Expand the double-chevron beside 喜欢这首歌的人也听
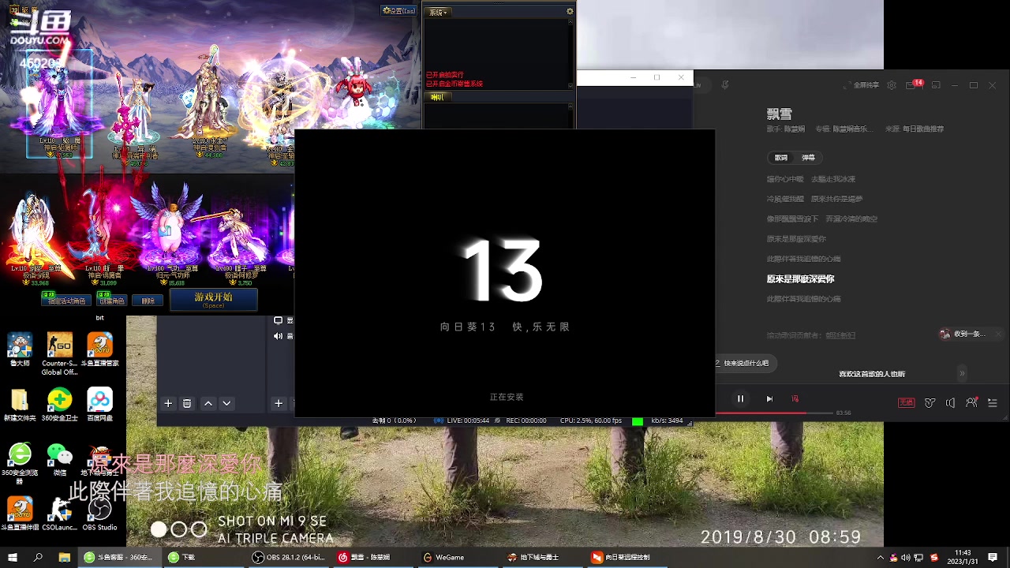 962,374
